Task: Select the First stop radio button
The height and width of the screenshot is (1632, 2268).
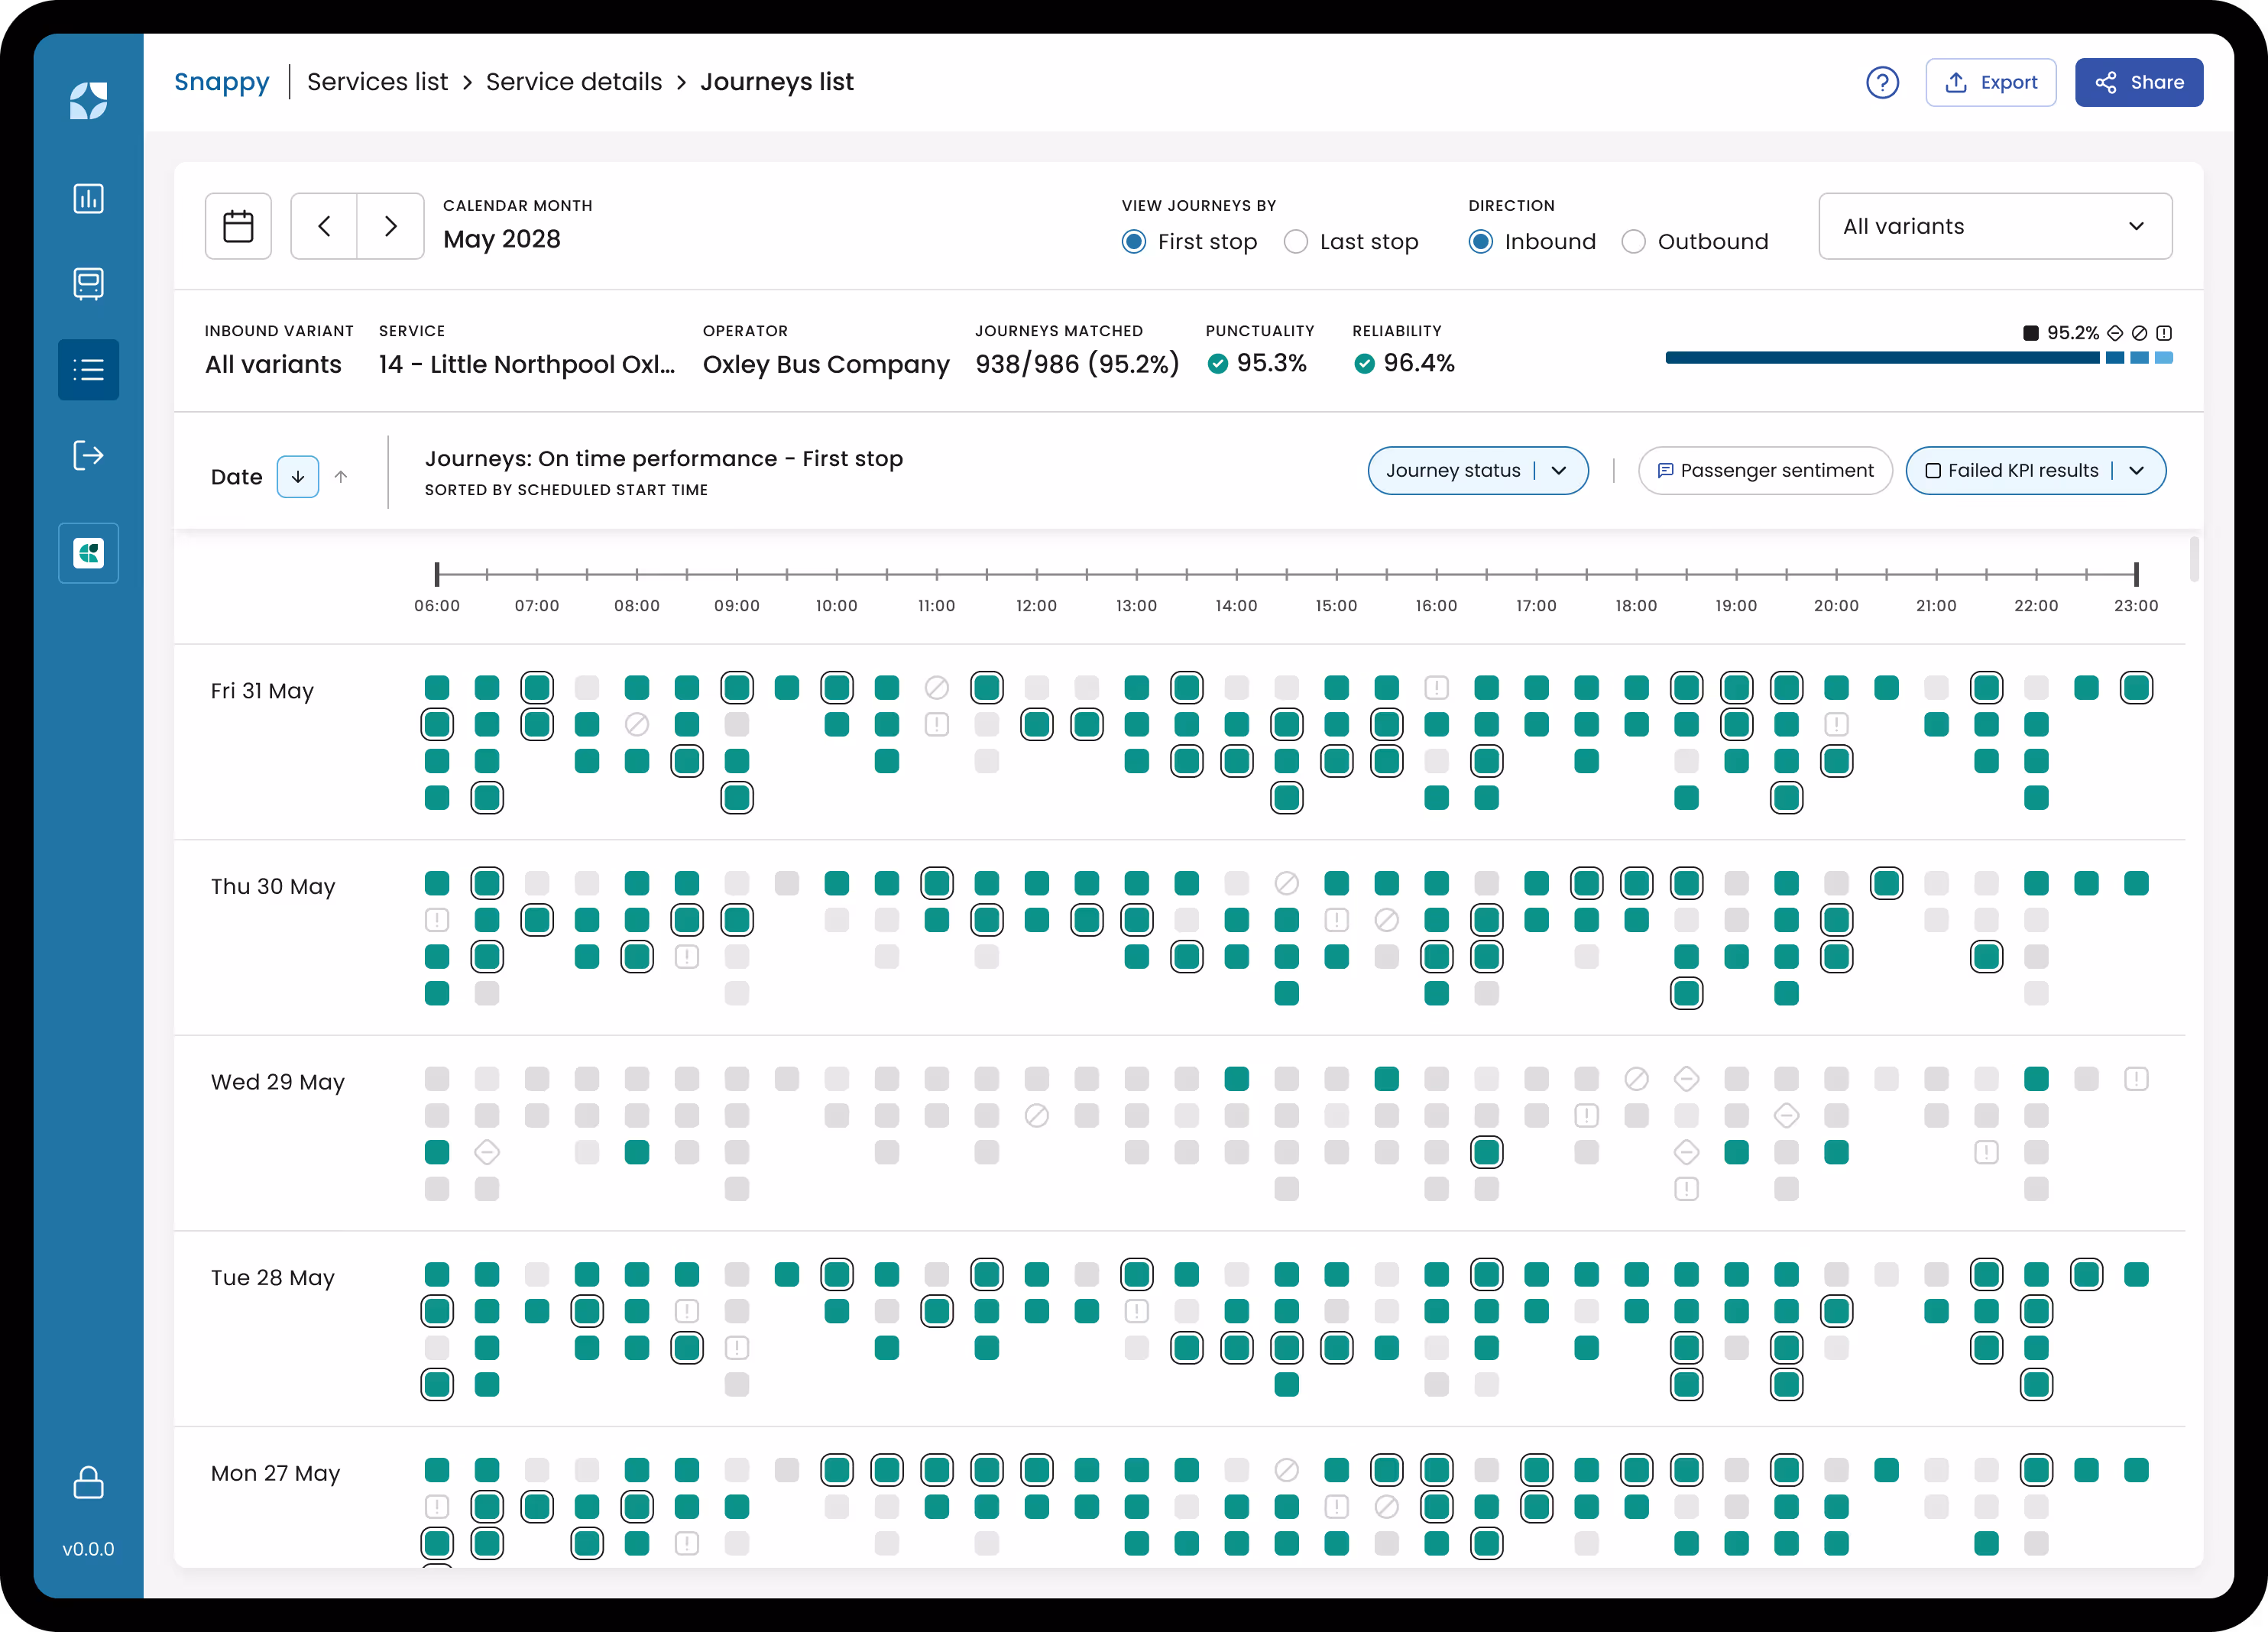Action: (1133, 241)
